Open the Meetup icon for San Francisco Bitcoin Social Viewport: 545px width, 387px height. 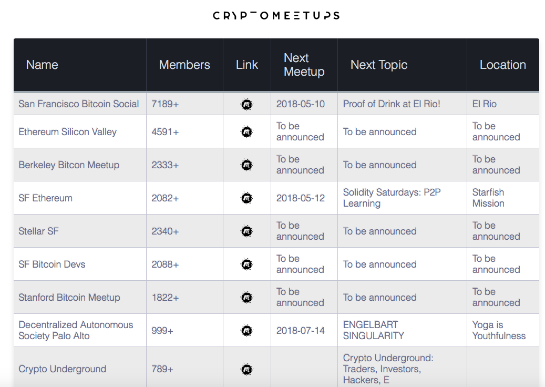[246, 104]
